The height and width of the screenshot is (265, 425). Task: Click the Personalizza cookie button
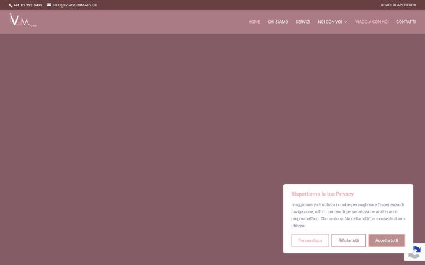pyautogui.click(x=310, y=240)
